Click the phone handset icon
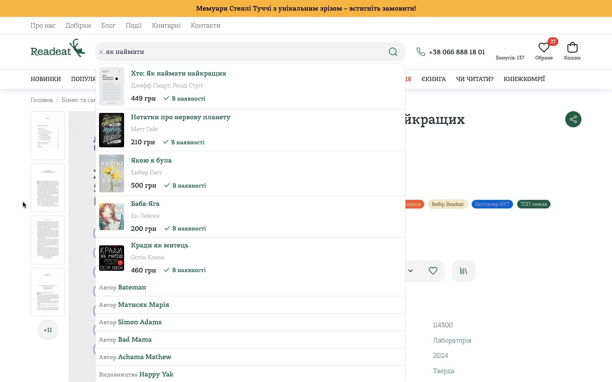 click(x=421, y=52)
